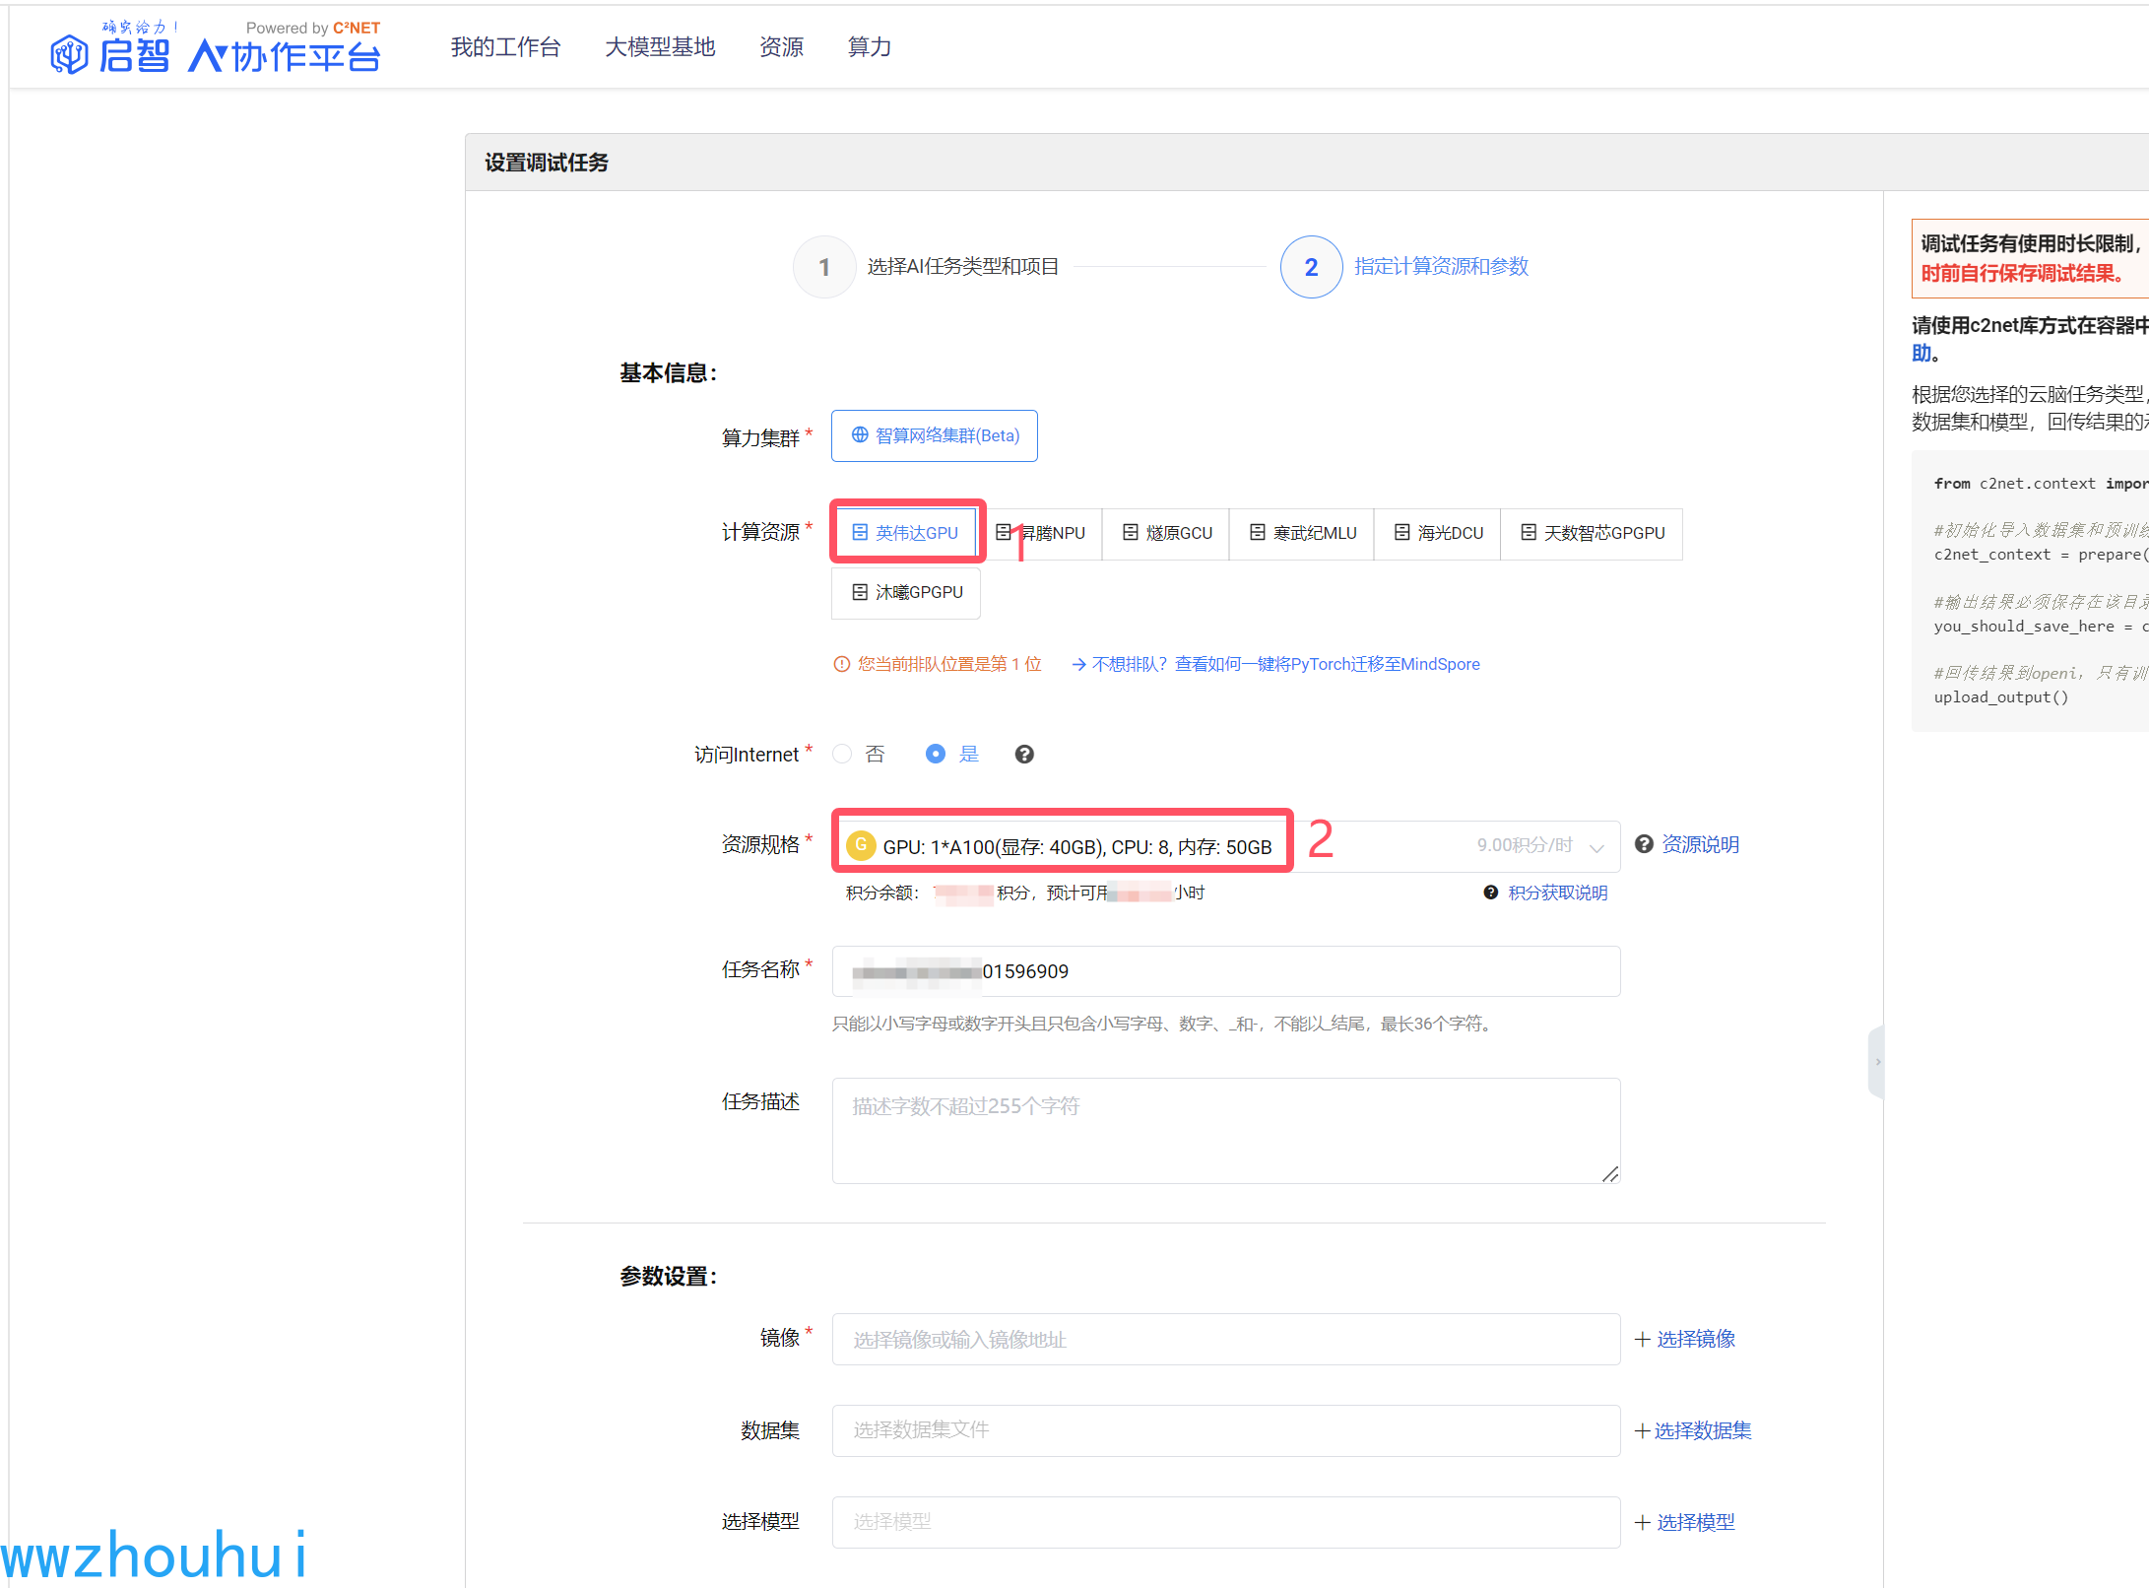Click the G coin icon in resource spec
2149x1588 pixels.
(862, 845)
